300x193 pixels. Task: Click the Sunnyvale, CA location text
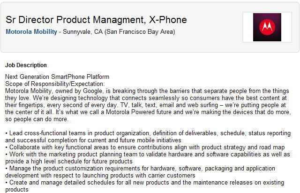[x=82, y=31]
